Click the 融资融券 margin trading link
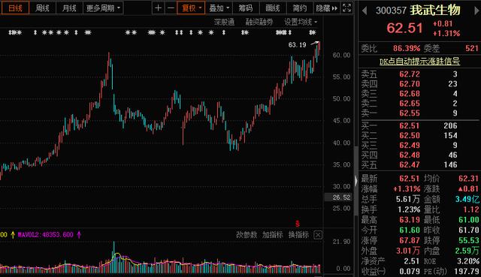 pyautogui.click(x=259, y=22)
